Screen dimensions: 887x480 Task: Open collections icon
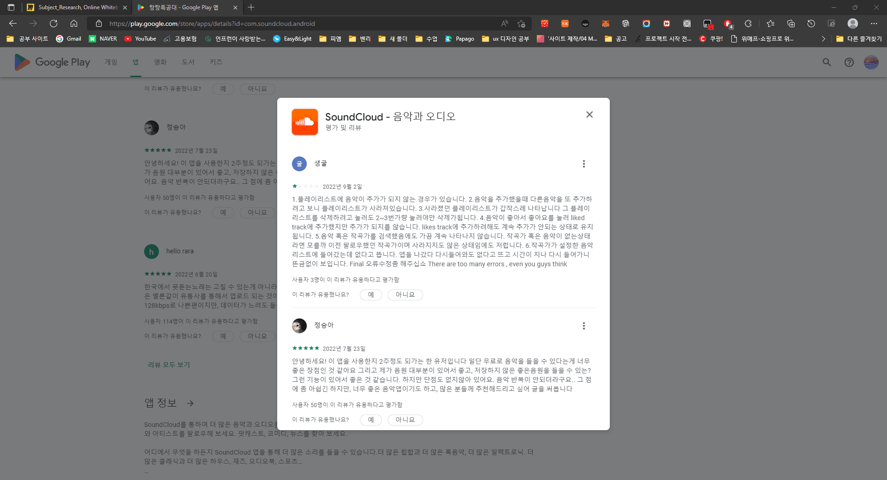[x=791, y=24]
